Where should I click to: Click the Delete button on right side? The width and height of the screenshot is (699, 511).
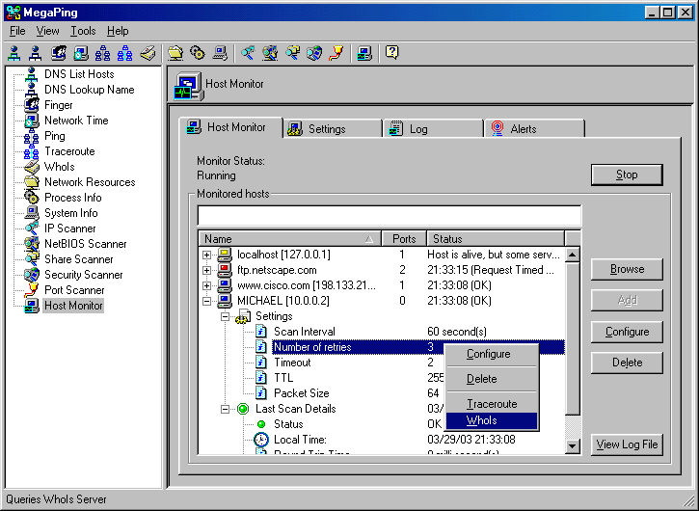627,363
